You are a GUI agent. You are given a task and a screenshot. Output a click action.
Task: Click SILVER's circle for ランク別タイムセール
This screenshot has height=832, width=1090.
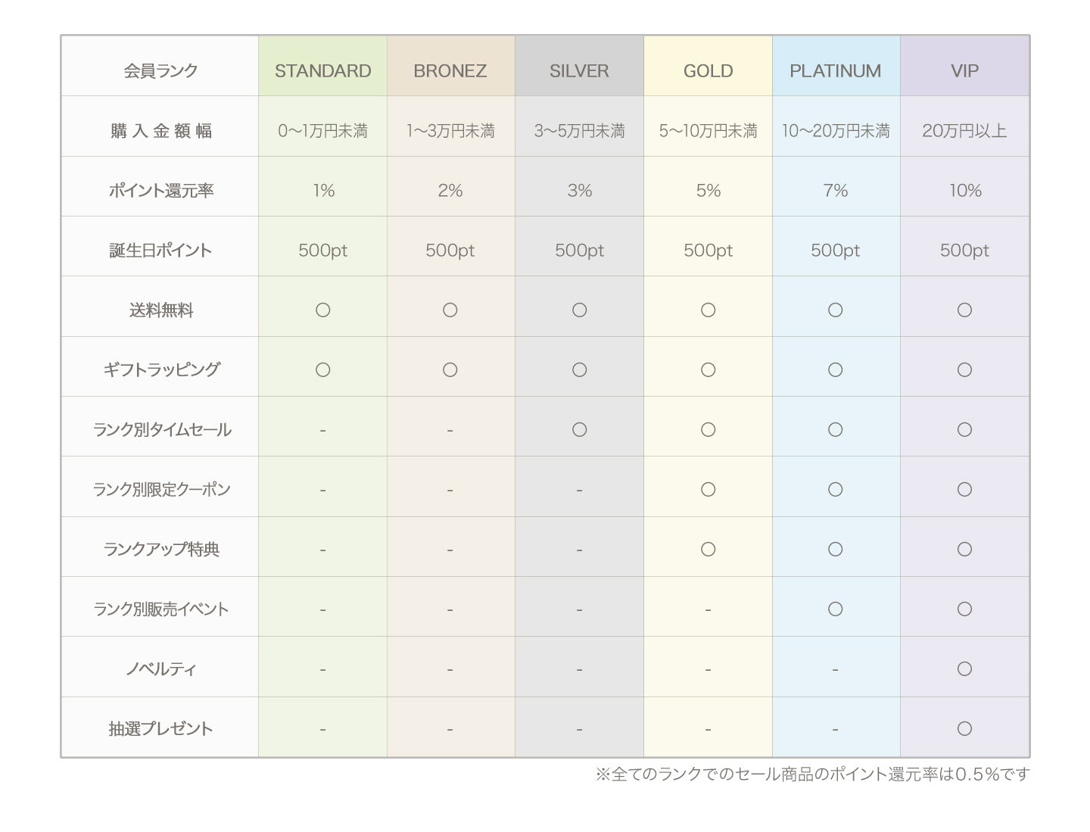click(579, 429)
